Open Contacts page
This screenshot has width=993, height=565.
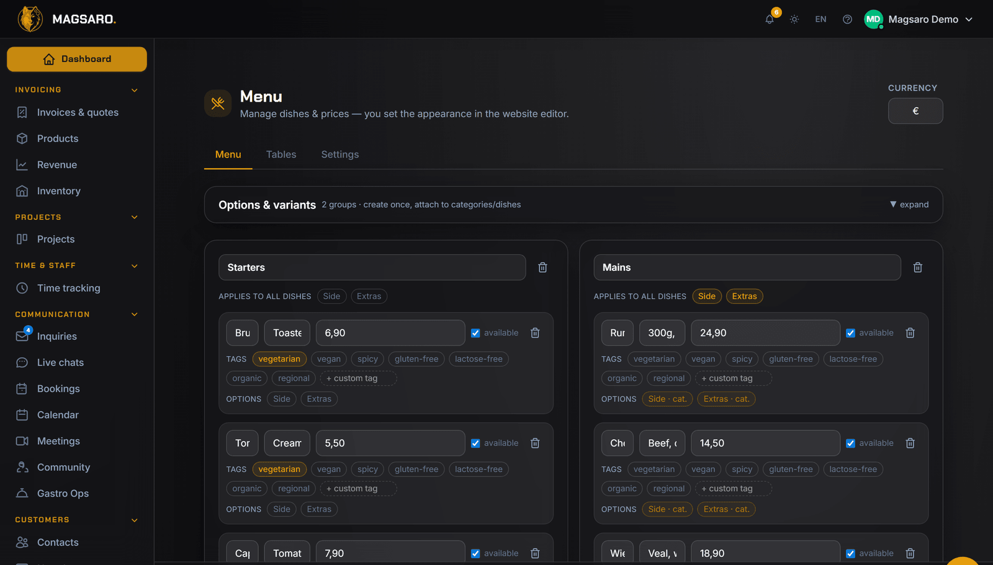(x=77, y=542)
